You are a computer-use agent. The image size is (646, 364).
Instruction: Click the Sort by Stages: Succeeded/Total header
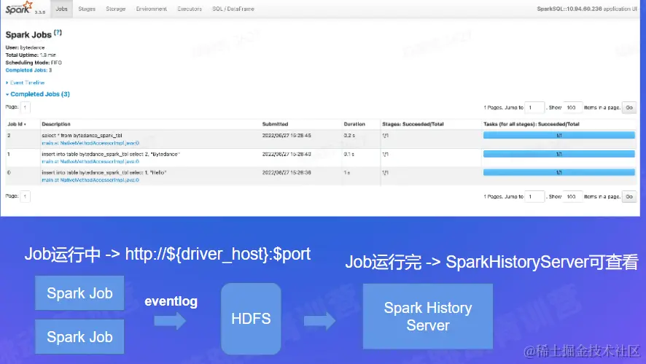(413, 124)
